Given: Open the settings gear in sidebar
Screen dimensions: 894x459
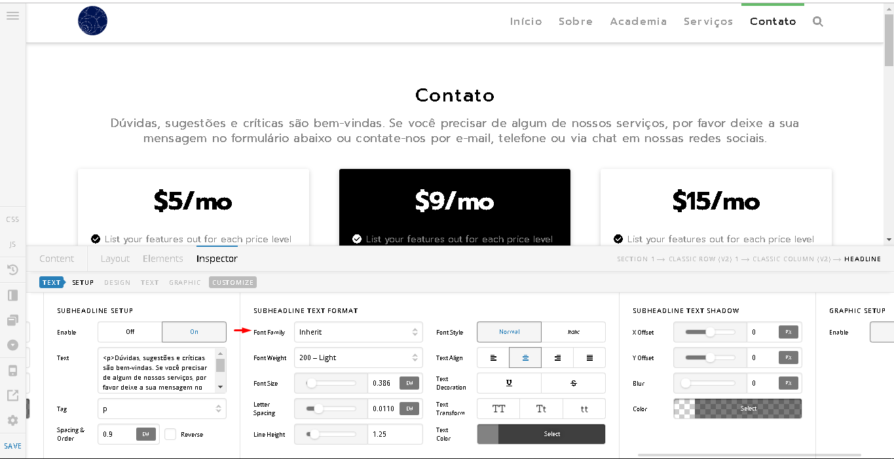Looking at the screenshot, I should (x=12, y=420).
